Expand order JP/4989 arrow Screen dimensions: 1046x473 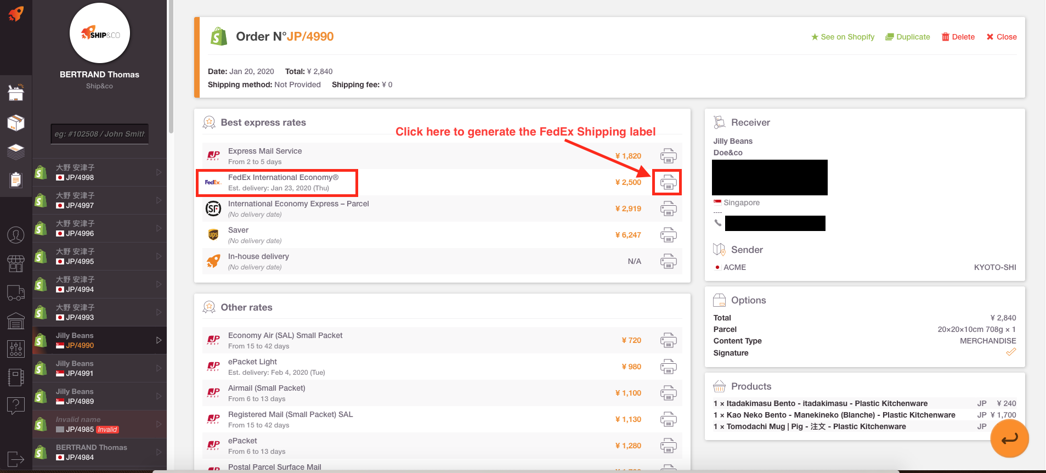(159, 396)
